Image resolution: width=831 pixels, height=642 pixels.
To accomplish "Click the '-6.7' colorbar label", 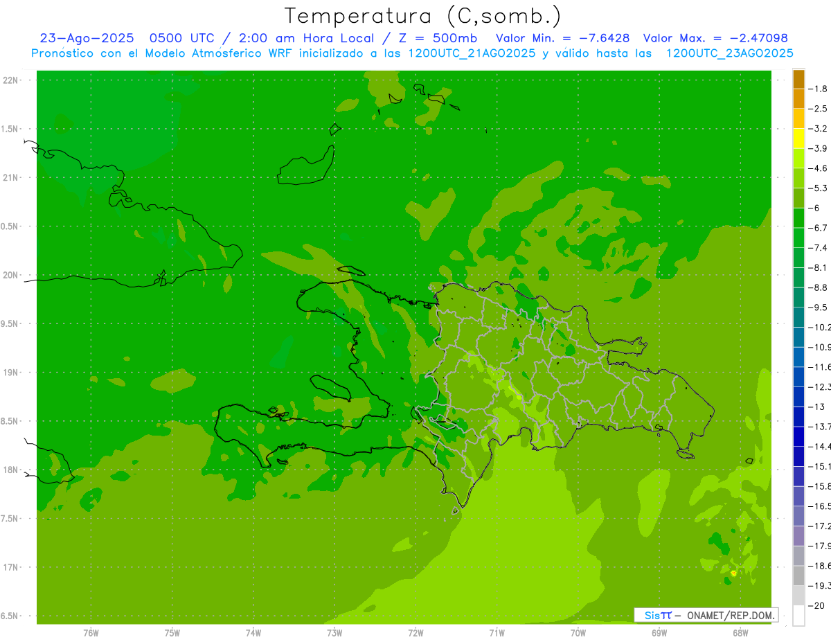I will click(x=819, y=228).
